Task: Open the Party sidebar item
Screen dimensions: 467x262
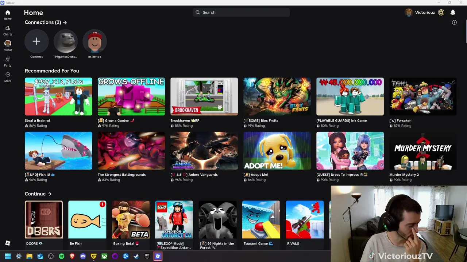Action: [x=8, y=61]
